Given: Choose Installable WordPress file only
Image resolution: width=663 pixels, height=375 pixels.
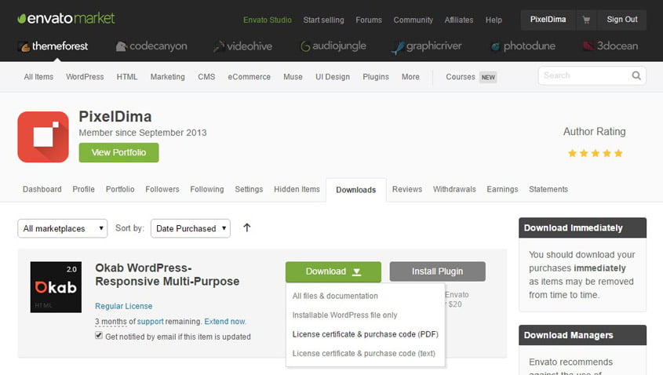Looking at the screenshot, I should coord(344,315).
